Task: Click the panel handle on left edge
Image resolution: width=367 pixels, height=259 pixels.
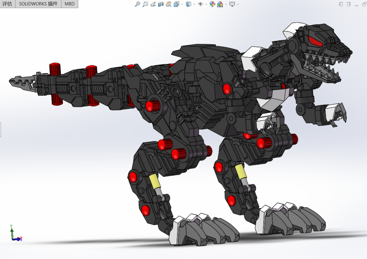Action: tap(0, 129)
